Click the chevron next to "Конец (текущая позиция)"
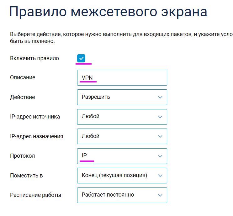The width and height of the screenshot is (233, 216). tap(160, 176)
